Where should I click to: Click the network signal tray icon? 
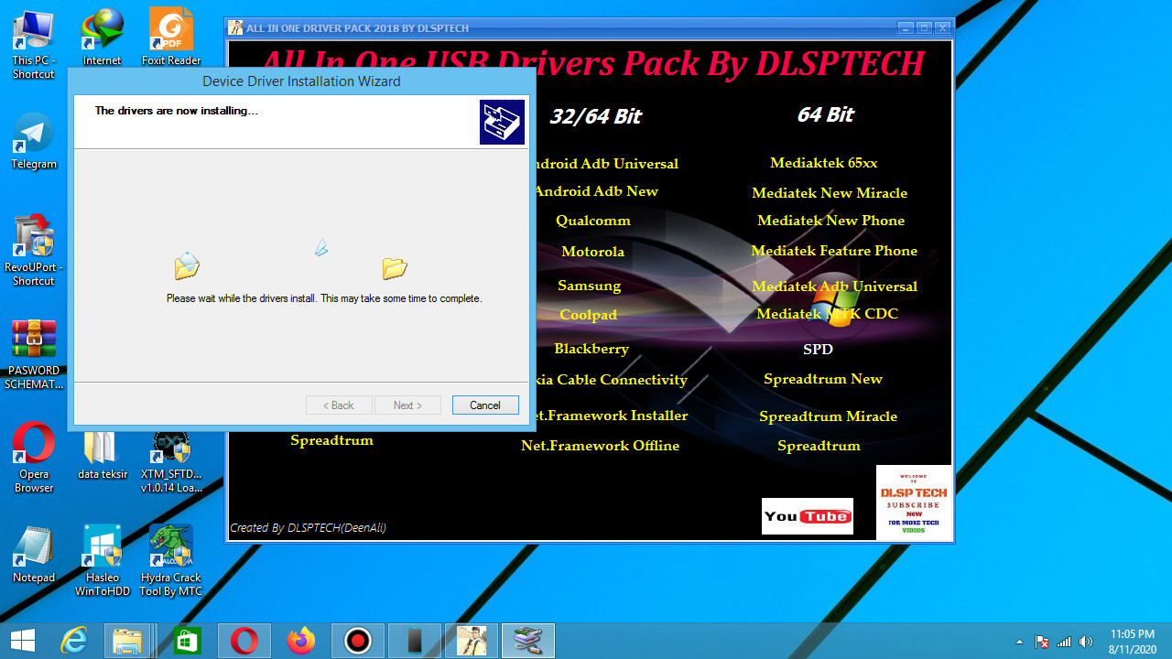pos(1064,642)
